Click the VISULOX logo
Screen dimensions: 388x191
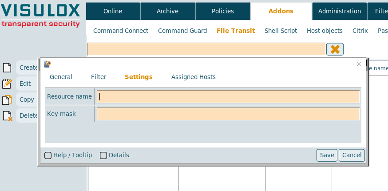[40, 15]
